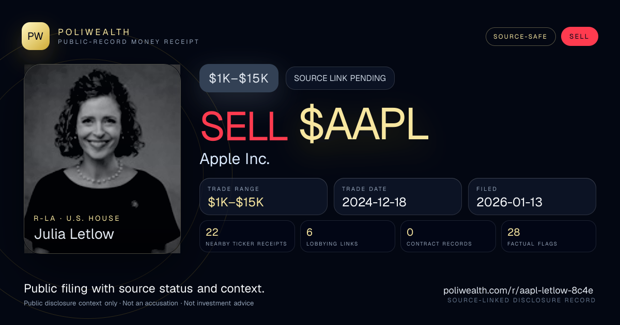
Task: Select the Apple Inc. company name
Action: point(235,159)
